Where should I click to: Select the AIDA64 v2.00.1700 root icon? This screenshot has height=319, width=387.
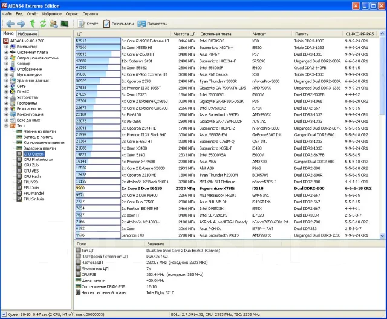point(6,41)
